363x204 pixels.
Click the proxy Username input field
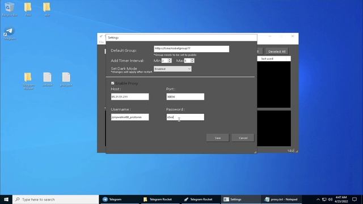click(x=130, y=117)
